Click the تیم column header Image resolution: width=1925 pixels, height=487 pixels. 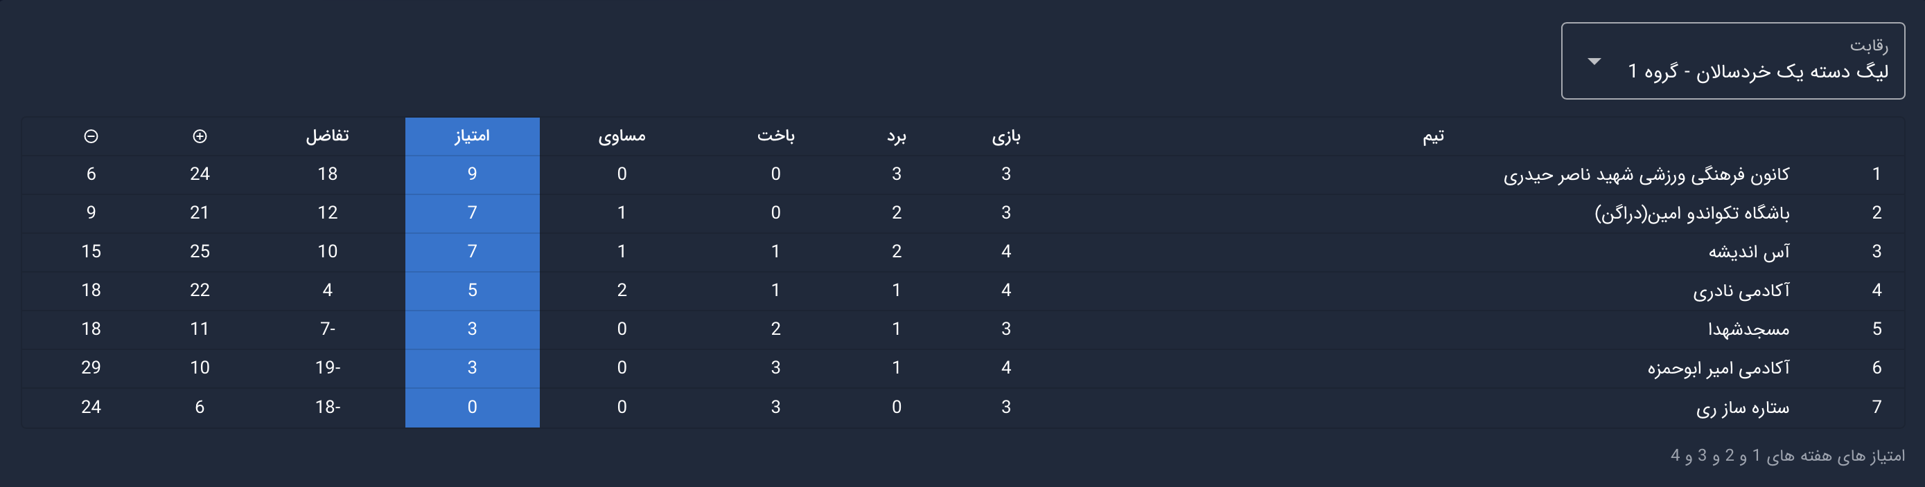coord(1433,136)
